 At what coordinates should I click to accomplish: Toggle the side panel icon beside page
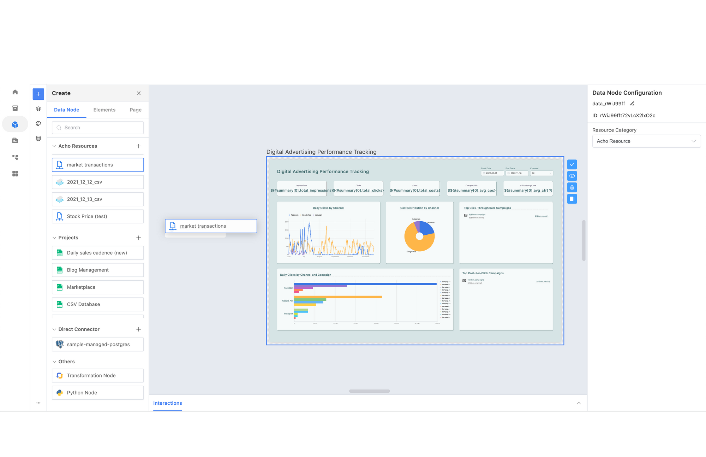[572, 199]
